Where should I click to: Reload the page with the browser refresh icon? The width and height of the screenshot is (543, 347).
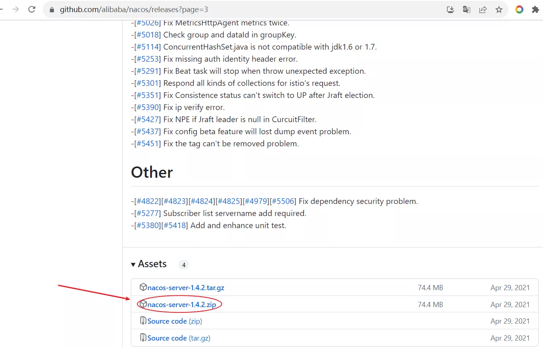click(x=32, y=10)
